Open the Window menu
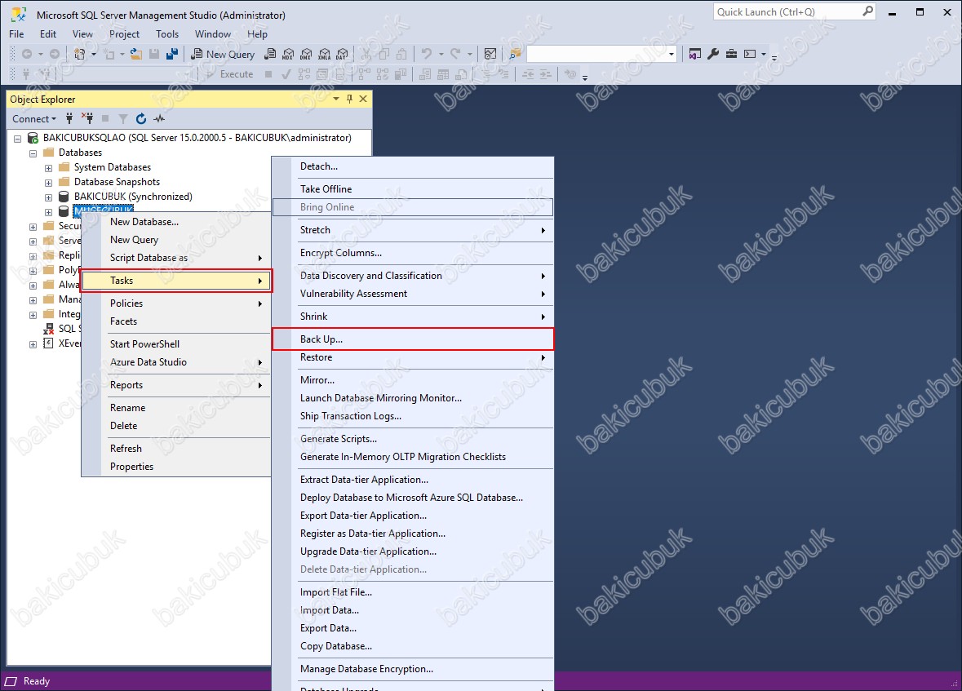Screen dimensions: 962x691 point(213,33)
